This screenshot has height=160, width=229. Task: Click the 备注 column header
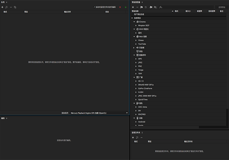(222, 11)
